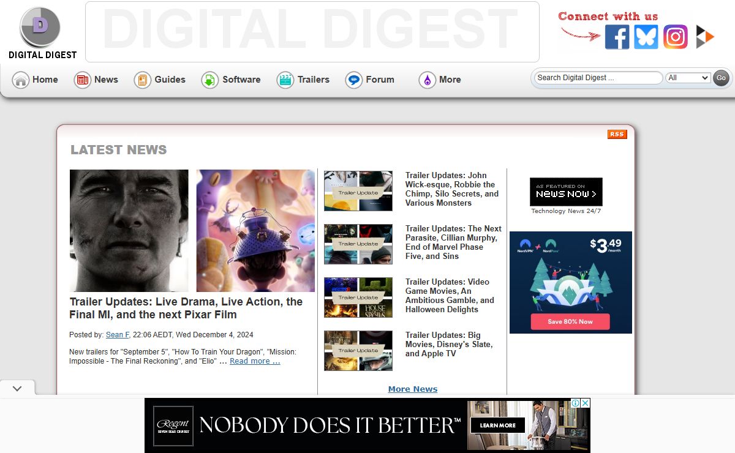Open the Video Game Movies, Ambitious Gamble article
Screen dimensions: 735x453
[x=450, y=296]
